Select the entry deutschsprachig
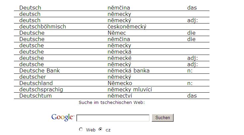The height and width of the screenshot is (135, 244). [x=41, y=89]
